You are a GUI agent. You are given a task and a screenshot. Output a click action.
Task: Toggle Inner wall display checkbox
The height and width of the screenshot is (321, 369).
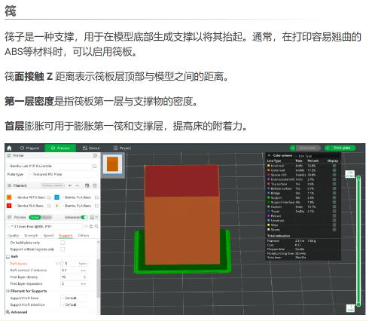click(x=334, y=166)
